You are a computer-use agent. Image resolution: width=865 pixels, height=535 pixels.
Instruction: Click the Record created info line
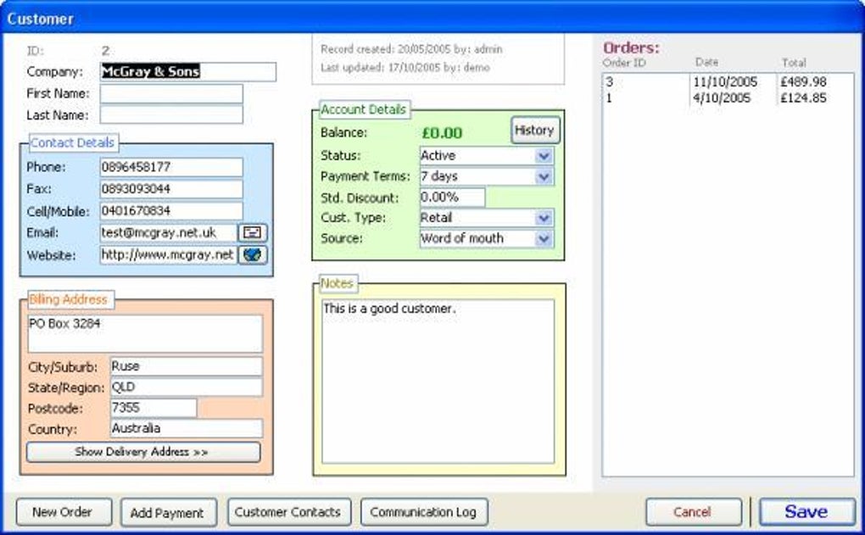(411, 49)
